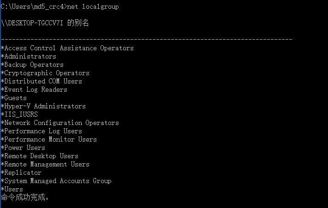Click the Event Log Readers entry
Screen dimensions: 328x208
(34, 89)
